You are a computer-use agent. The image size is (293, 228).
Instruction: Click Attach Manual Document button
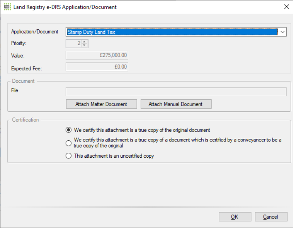point(176,104)
